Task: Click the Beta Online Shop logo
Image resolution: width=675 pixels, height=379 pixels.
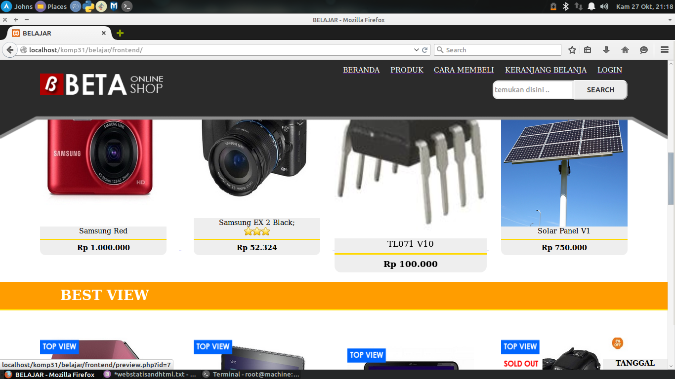Action: click(x=102, y=84)
